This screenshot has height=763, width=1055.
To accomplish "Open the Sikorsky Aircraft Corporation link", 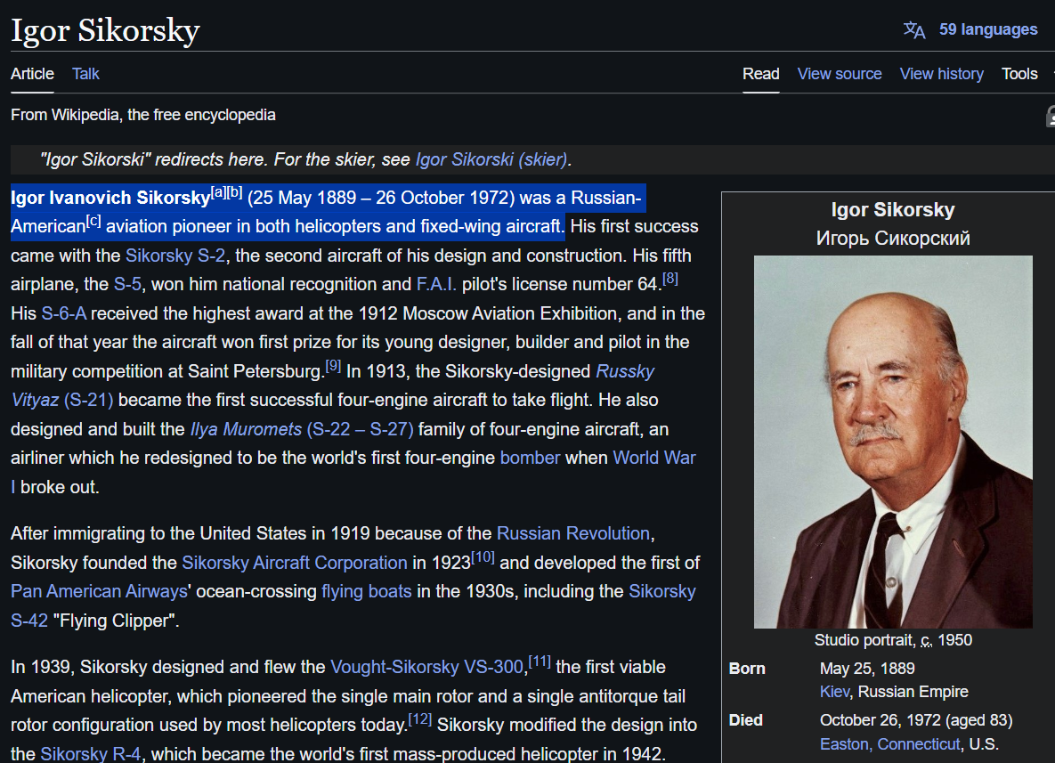I will click(295, 563).
